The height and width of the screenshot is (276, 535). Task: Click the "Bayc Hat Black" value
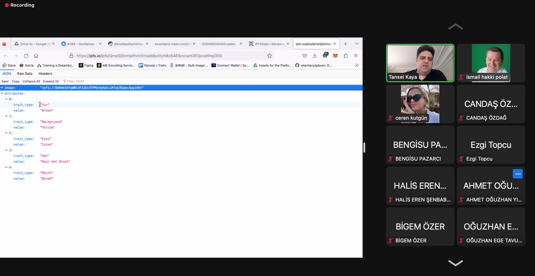pos(55,162)
